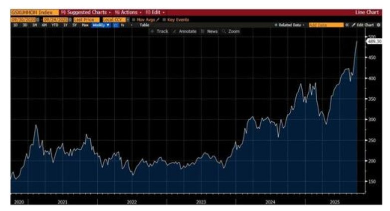
Task: Open the Last Price field dropdown
Action: [86, 19]
